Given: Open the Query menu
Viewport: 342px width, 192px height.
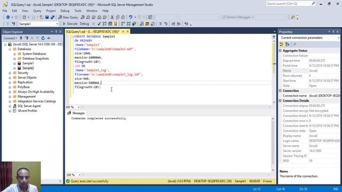Looking at the screenshot, I should click(37, 11).
